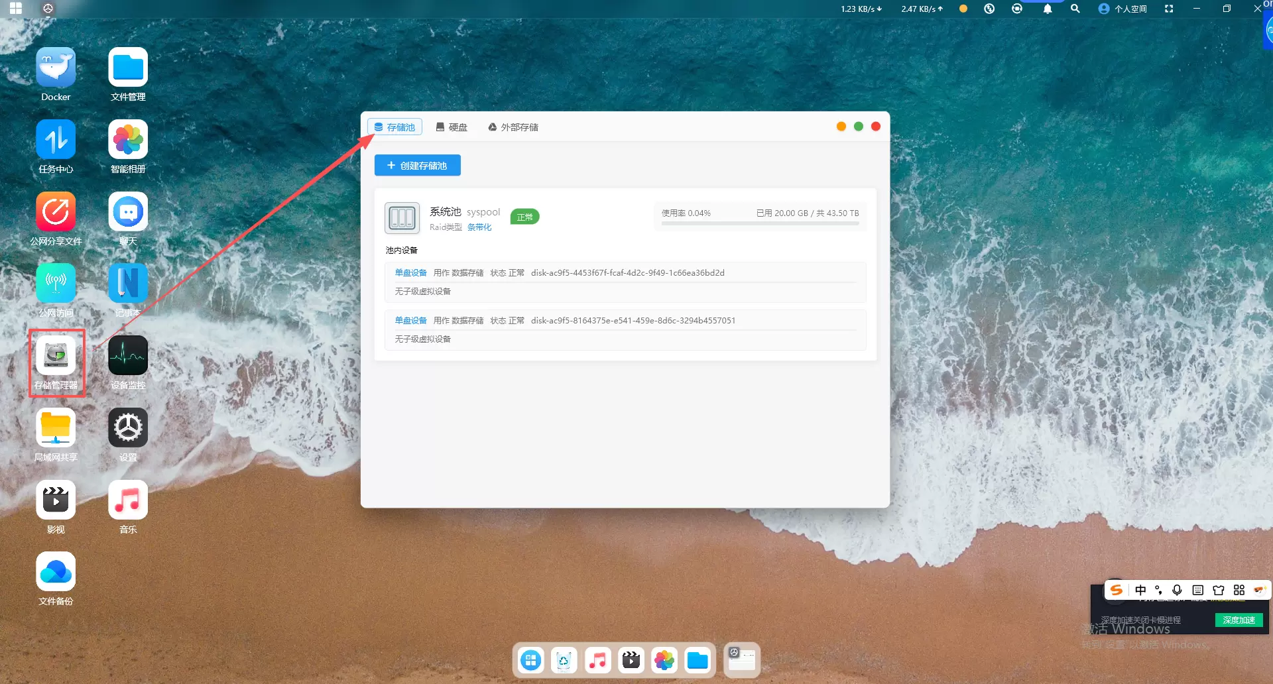Launch 存储管理器 from the desktop

click(x=56, y=356)
